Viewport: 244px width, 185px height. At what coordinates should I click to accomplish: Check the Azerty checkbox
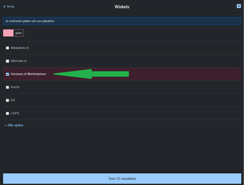7,87
